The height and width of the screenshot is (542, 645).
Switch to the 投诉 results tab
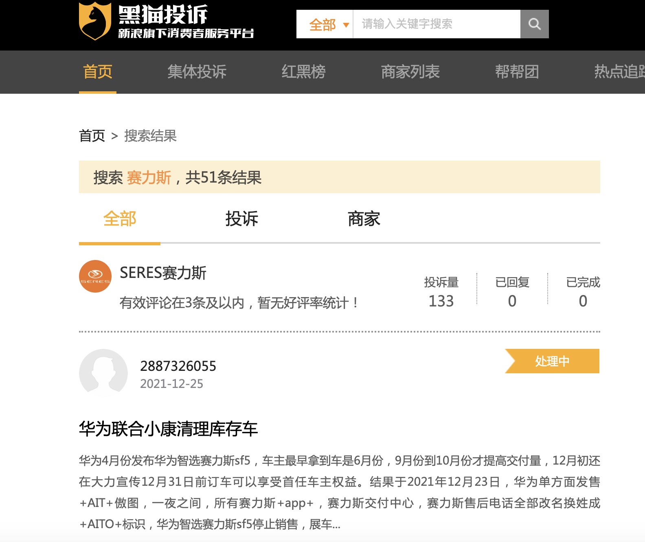coord(242,219)
